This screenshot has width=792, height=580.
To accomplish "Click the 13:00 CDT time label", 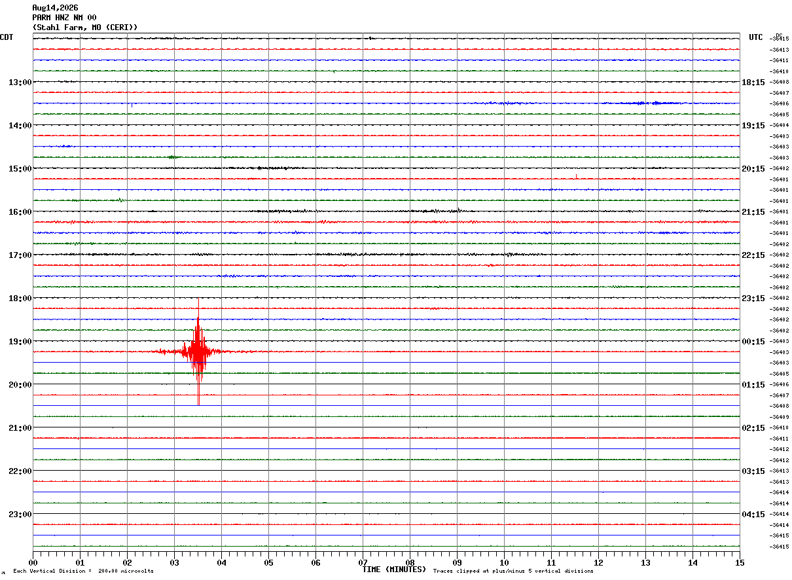I will (20, 82).
